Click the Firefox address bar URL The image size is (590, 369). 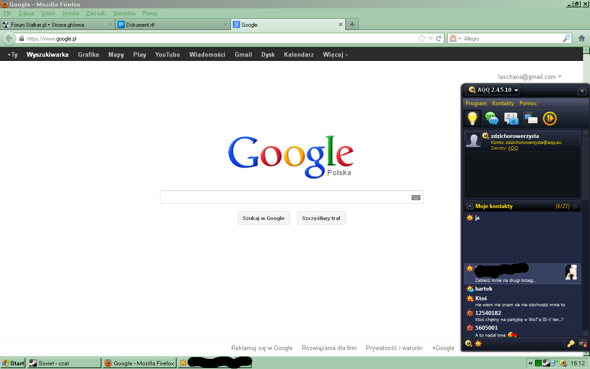click(x=52, y=39)
